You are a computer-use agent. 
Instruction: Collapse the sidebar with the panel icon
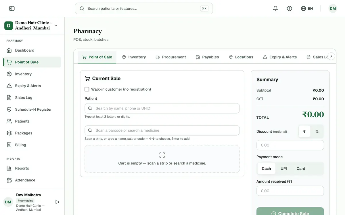[x=12, y=9]
